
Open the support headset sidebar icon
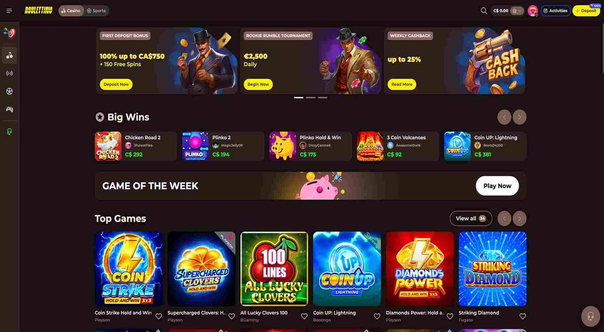pos(10,131)
